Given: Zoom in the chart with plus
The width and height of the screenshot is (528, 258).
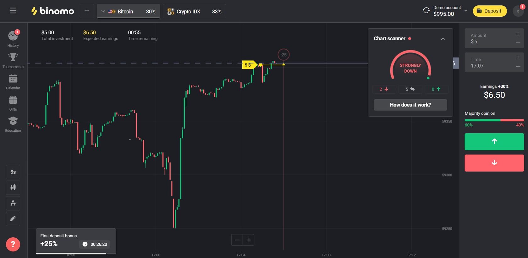Looking at the screenshot, I should 249,240.
